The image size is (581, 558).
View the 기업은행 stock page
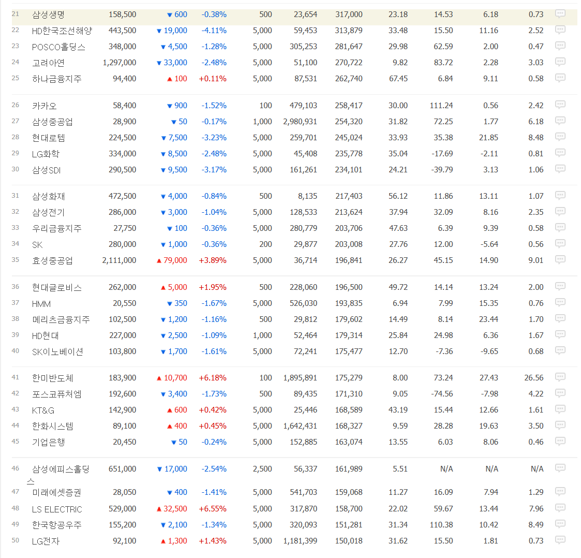pos(48,442)
